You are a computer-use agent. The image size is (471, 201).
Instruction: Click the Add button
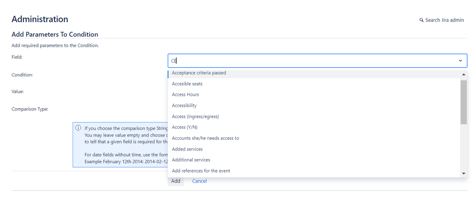[176, 181]
